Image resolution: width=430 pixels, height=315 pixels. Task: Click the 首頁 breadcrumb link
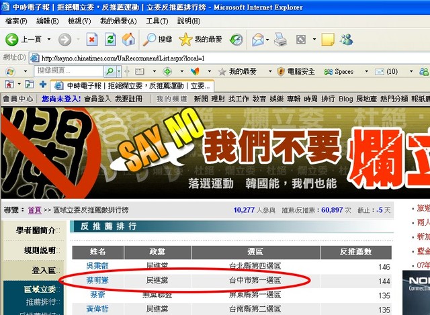(x=34, y=210)
